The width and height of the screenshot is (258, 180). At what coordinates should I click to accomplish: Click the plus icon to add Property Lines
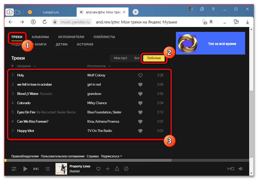tap(108, 169)
